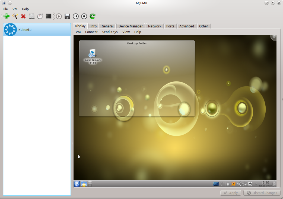The width and height of the screenshot is (283, 199).
Task: Open the main Help menu
Action: (25, 9)
